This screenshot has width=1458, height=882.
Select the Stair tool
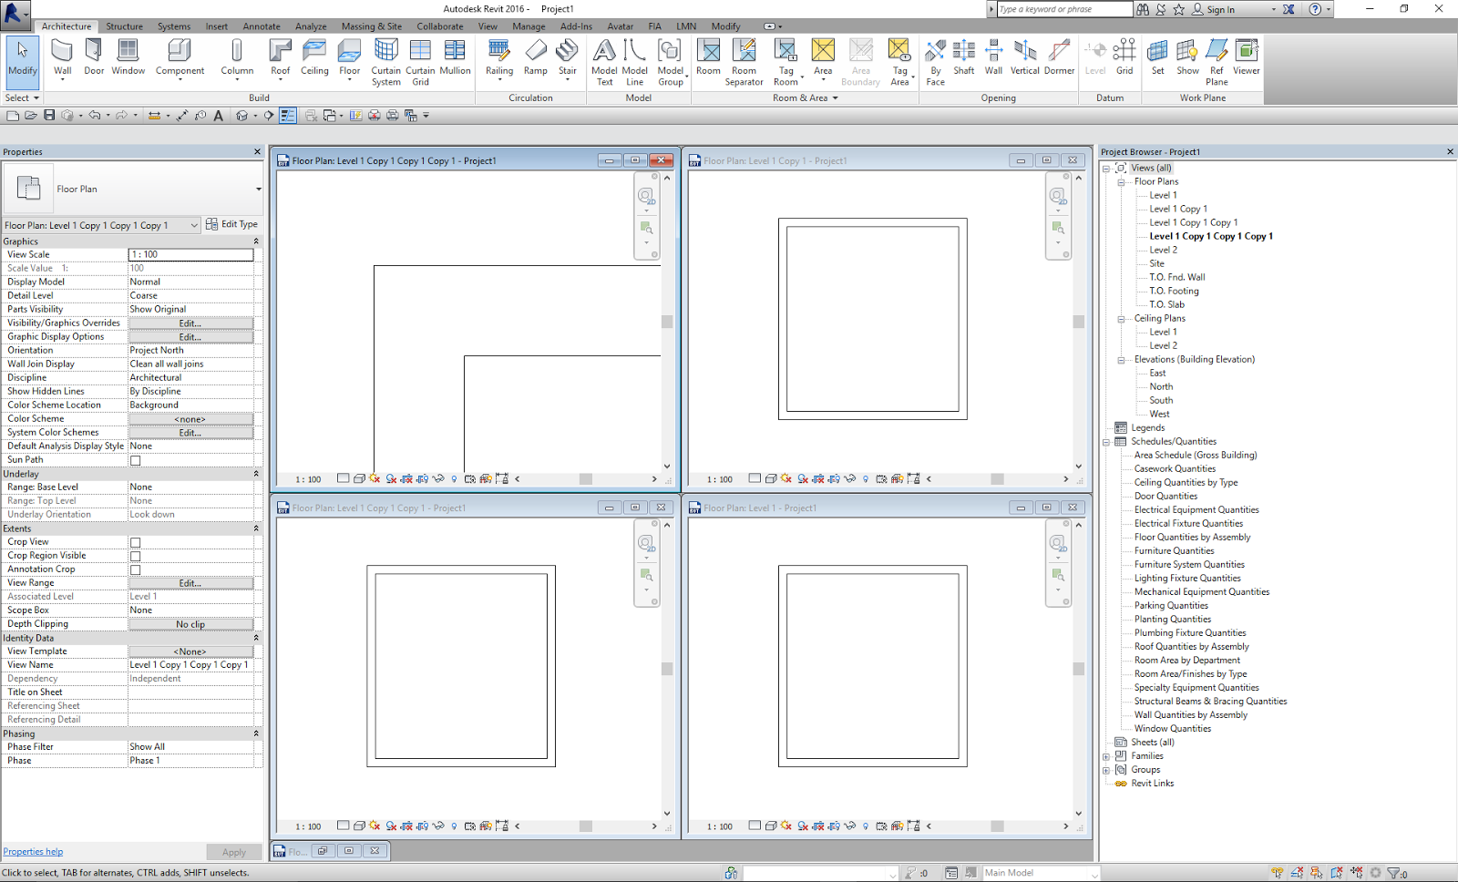pos(568,59)
